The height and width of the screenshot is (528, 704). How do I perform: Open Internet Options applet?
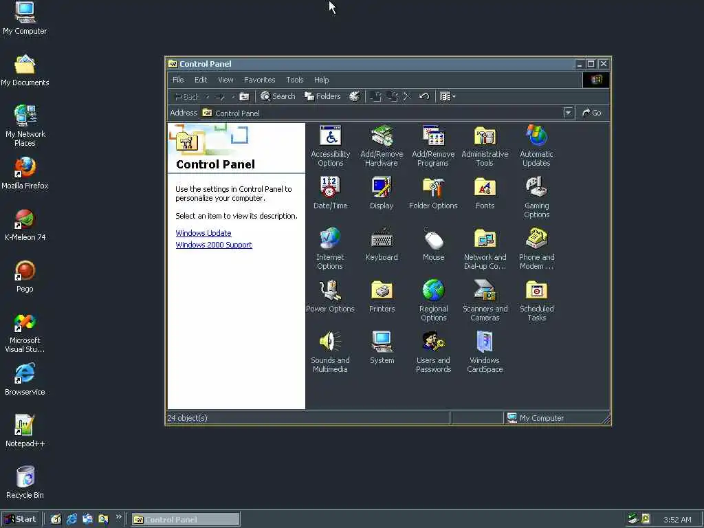pyautogui.click(x=330, y=249)
